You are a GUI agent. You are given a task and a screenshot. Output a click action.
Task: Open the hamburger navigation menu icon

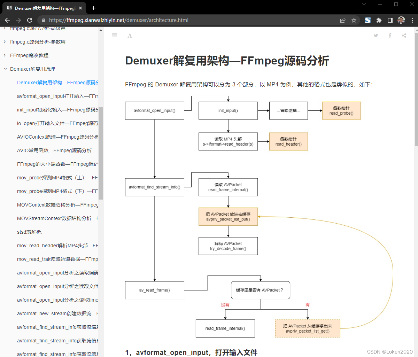coord(115,35)
